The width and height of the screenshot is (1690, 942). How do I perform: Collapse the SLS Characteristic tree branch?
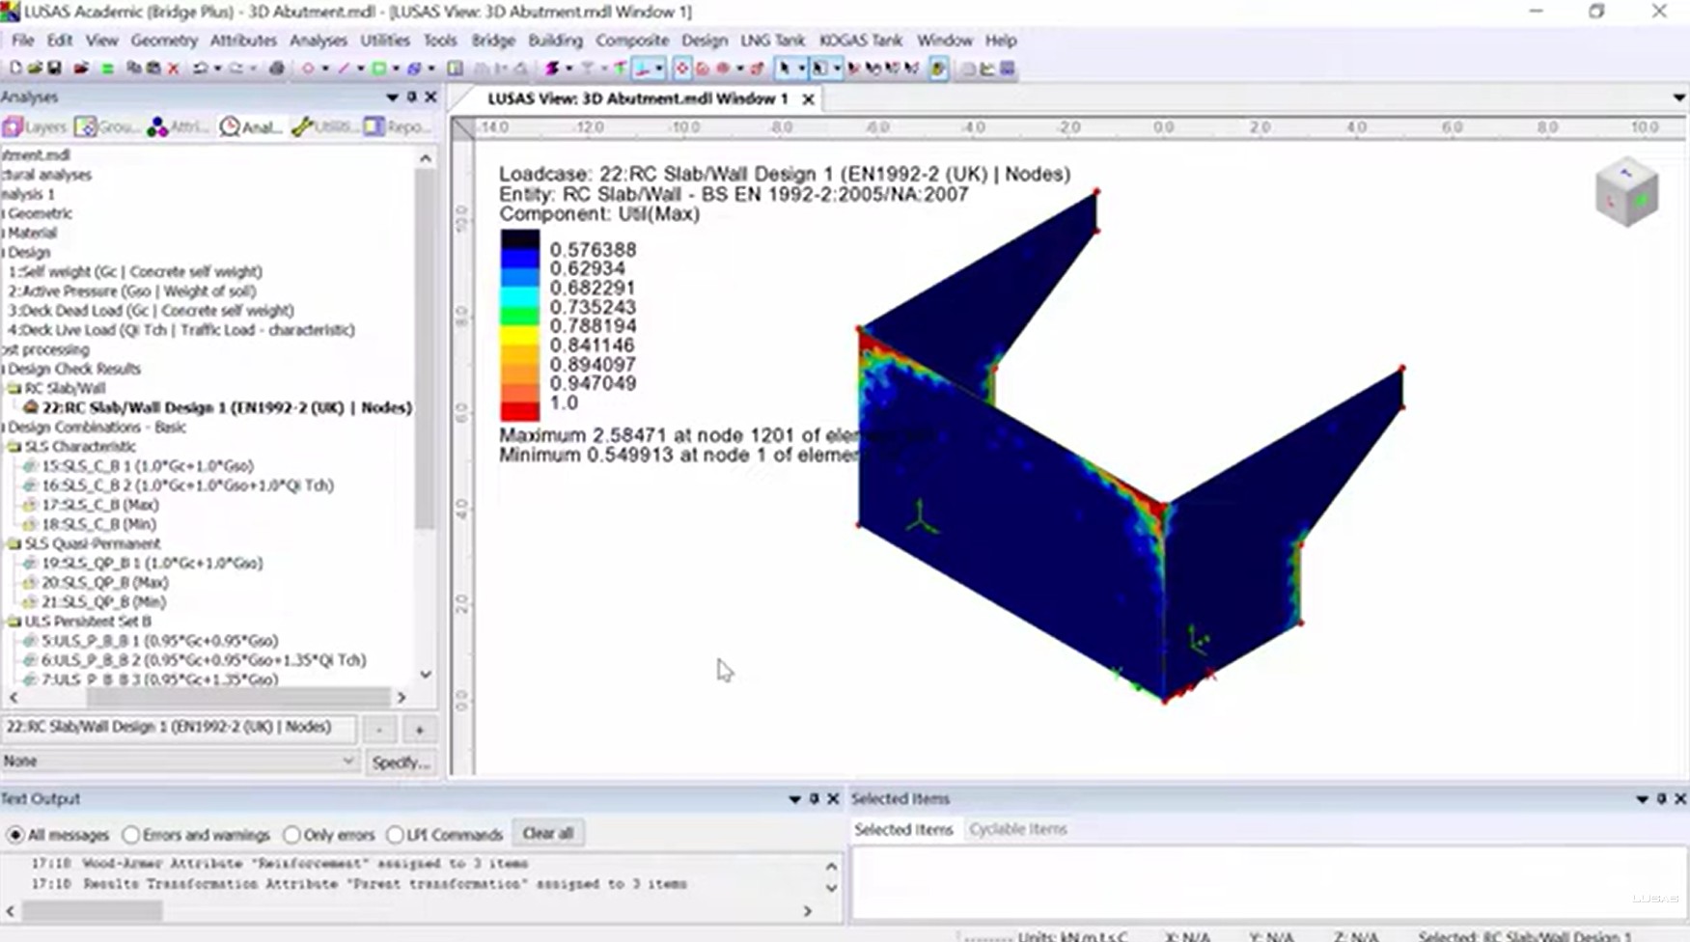point(14,446)
